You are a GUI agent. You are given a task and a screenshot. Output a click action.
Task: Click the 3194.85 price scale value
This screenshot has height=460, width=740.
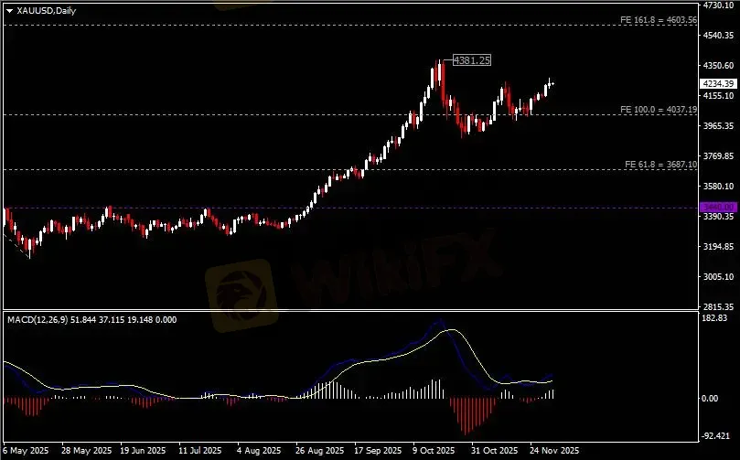(x=718, y=246)
